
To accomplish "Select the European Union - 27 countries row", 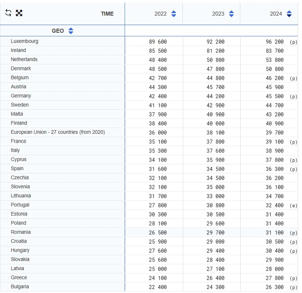I will click(58, 132).
